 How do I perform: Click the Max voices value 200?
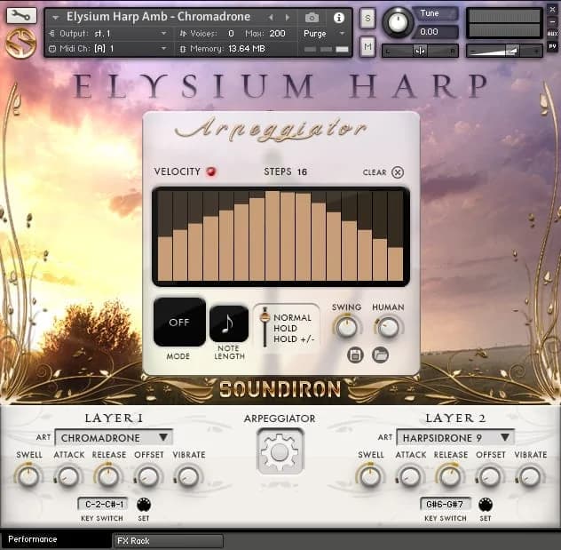(277, 33)
